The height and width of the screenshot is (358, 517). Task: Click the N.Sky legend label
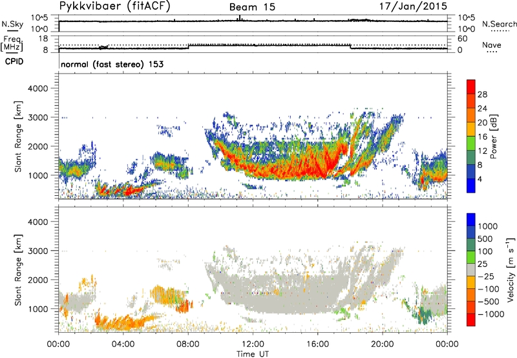[x=12, y=24]
